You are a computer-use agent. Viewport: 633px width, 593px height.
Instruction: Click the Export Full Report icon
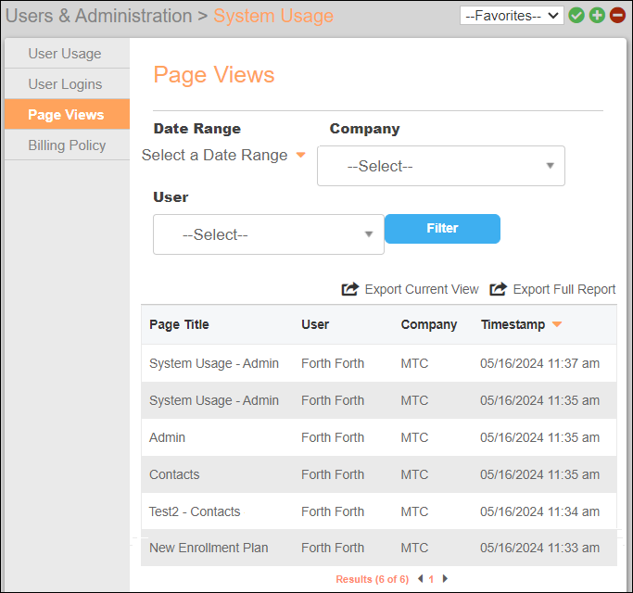point(499,289)
